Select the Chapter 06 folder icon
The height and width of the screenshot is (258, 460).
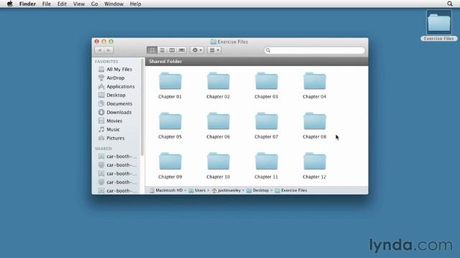pos(218,121)
